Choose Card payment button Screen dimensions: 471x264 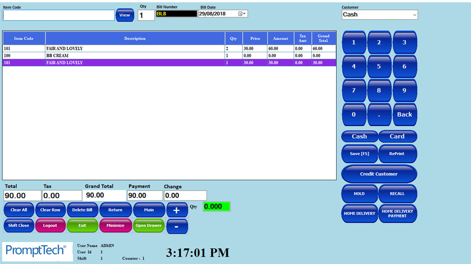pyautogui.click(x=397, y=136)
